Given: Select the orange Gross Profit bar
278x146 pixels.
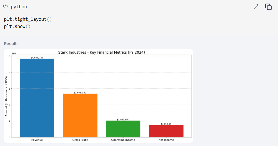Looking at the screenshot, I should tap(80, 115).
